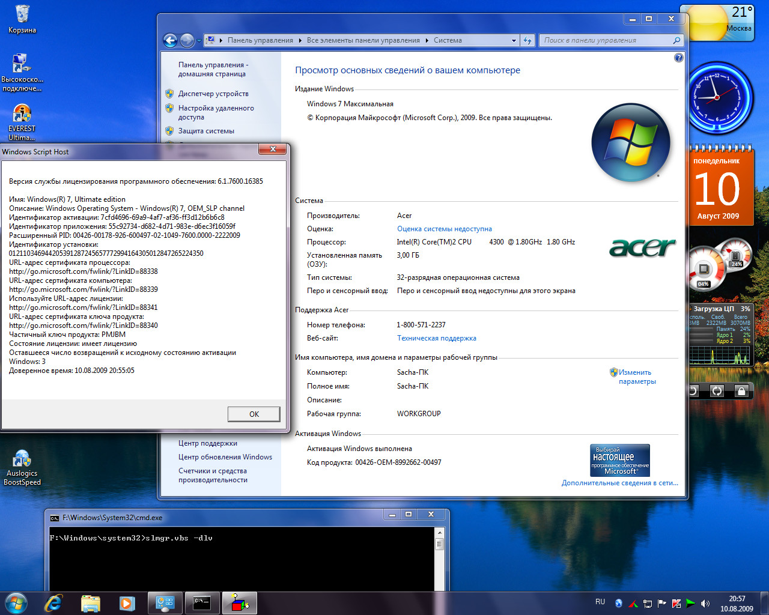Select 'Панель управления' breadcrumb in address bar
Viewport: 769px width, 615px height.
260,40
